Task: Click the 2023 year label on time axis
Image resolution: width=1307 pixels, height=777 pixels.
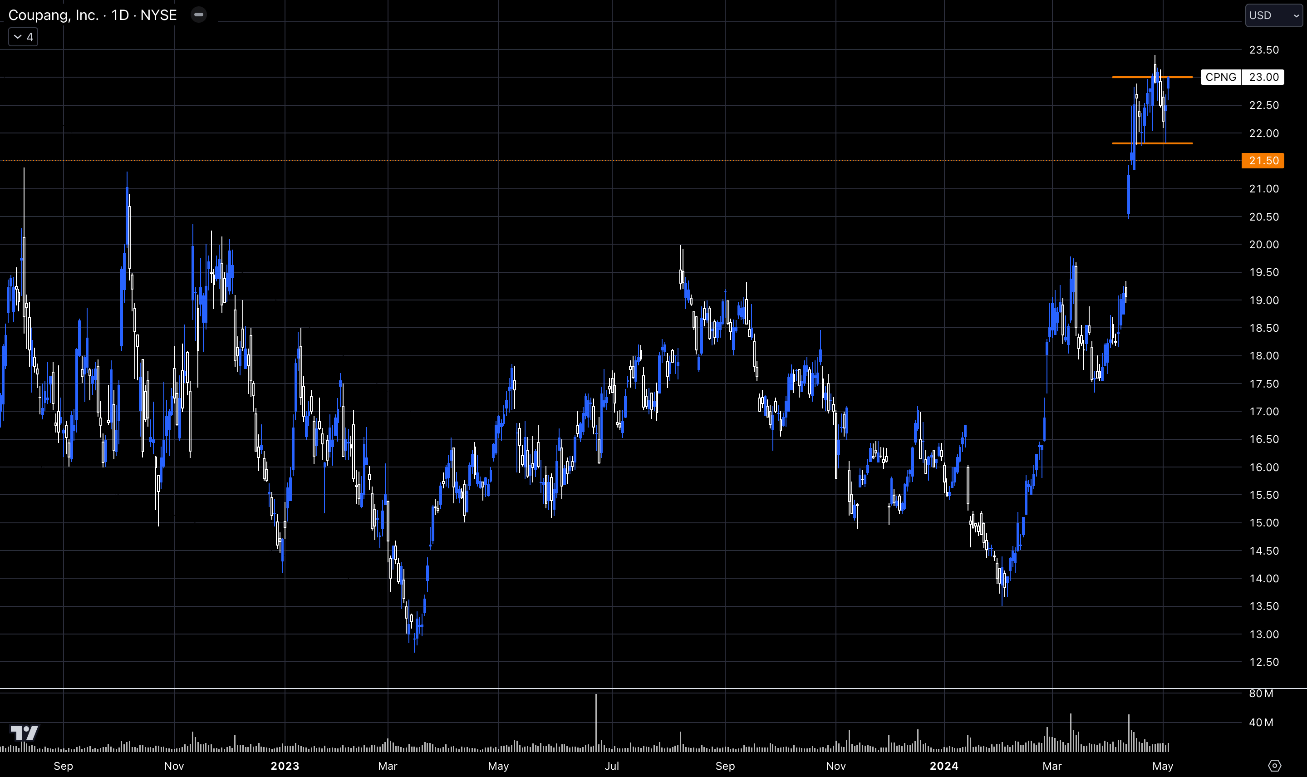Action: coord(285,766)
